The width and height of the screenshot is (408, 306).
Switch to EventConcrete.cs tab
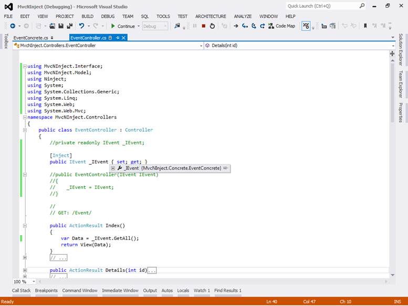[x=31, y=38]
